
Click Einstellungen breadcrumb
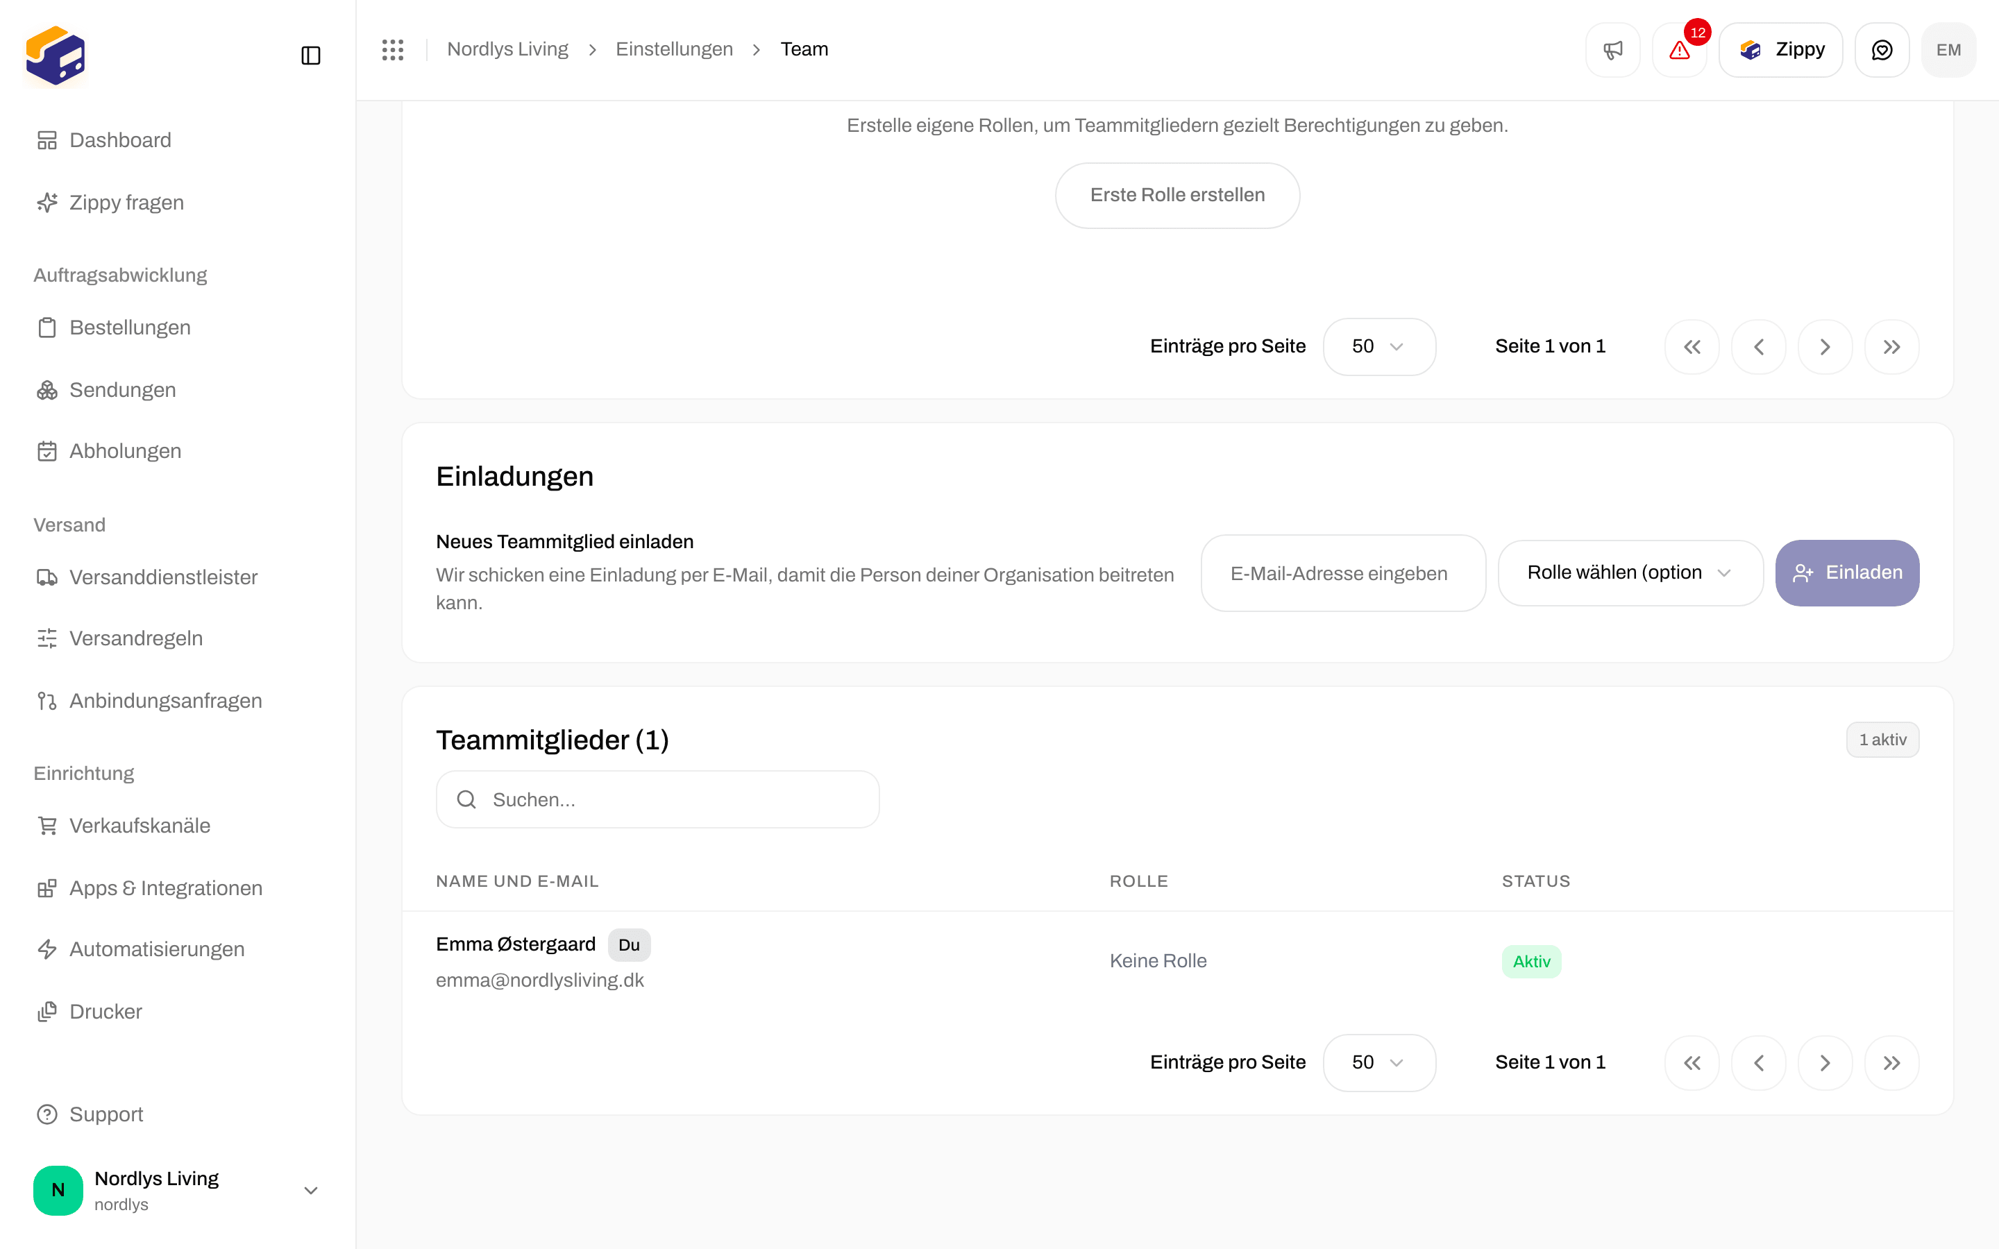tap(674, 49)
